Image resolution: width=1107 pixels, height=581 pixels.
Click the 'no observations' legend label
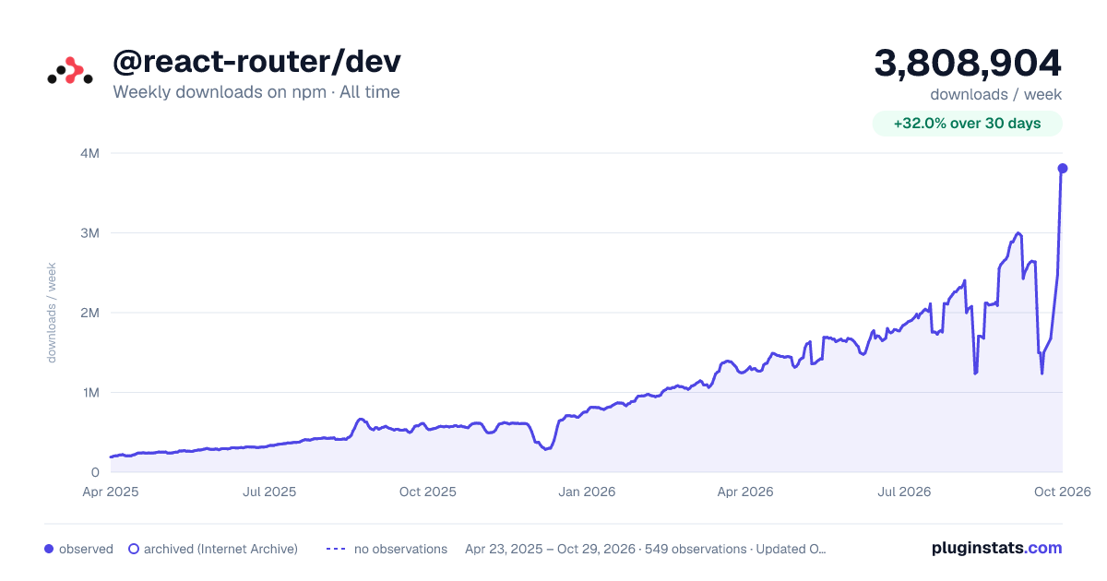(x=400, y=549)
